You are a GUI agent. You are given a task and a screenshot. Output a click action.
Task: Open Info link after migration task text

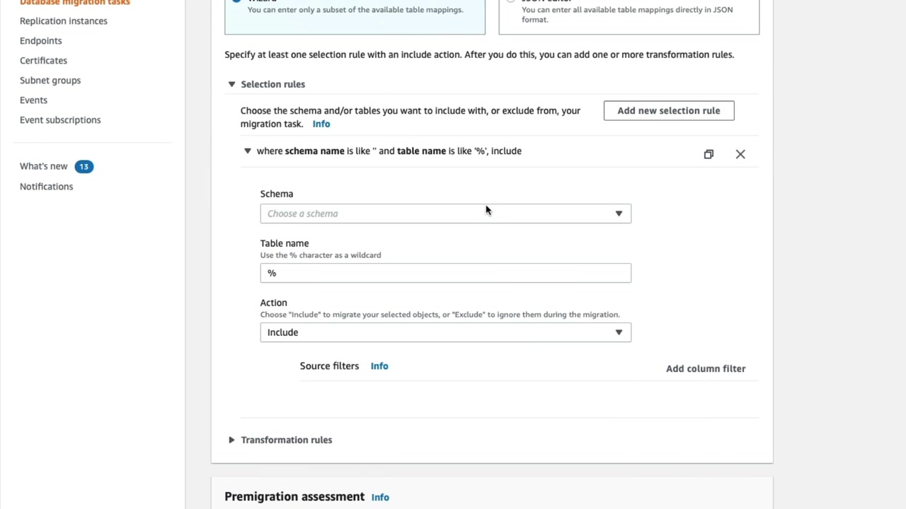[321, 124]
